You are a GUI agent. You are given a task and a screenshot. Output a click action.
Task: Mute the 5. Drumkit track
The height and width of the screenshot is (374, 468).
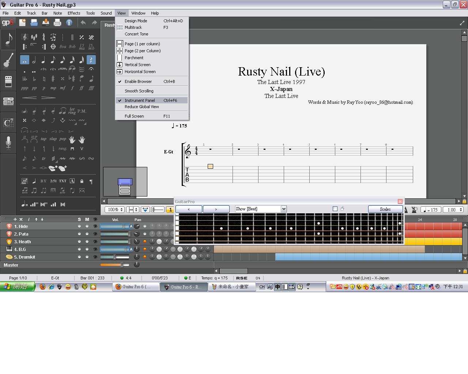tap(87, 257)
